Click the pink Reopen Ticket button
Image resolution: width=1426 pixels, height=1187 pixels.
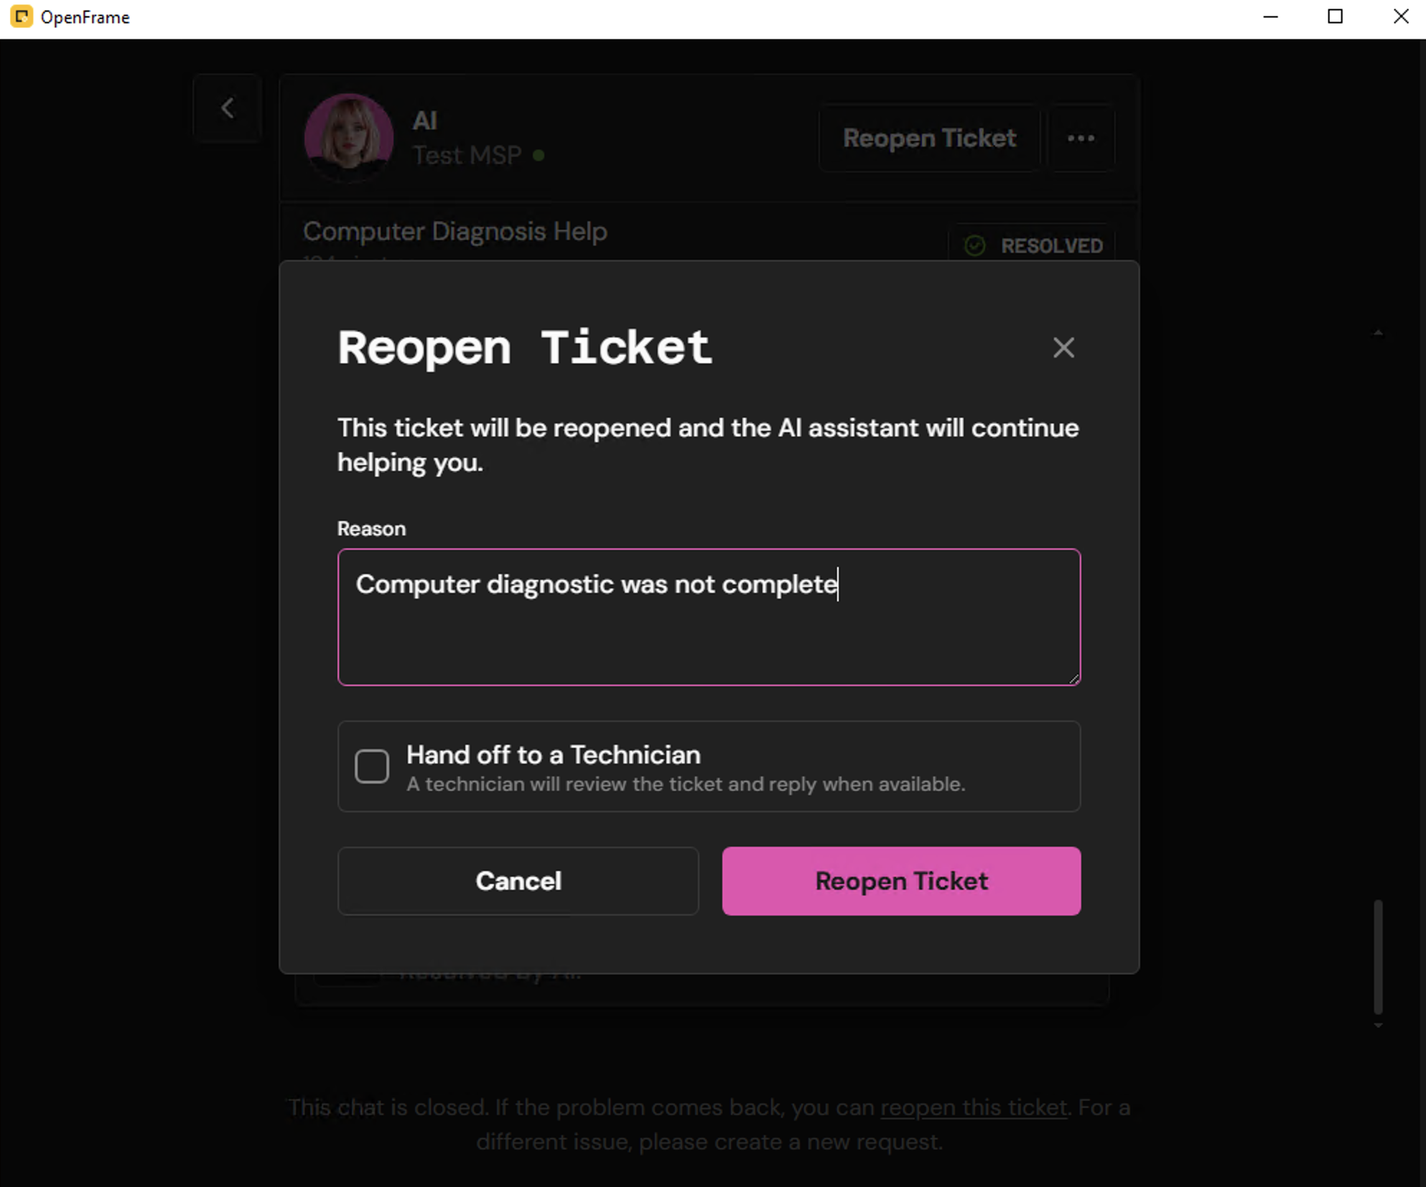coord(901,881)
